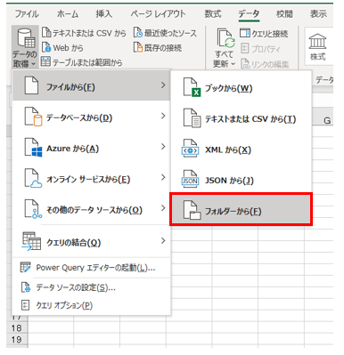This screenshot has height=355, width=344.
Task: Click テキストまたは CSV から in the ribbon
Action: (x=84, y=33)
